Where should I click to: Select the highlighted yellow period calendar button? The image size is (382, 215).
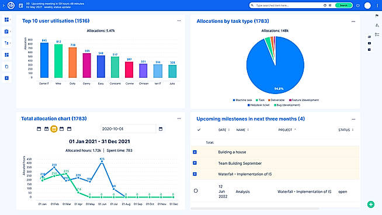(54, 129)
